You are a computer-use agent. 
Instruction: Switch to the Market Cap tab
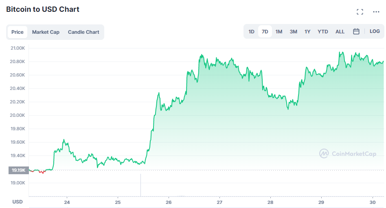pyautogui.click(x=46, y=32)
